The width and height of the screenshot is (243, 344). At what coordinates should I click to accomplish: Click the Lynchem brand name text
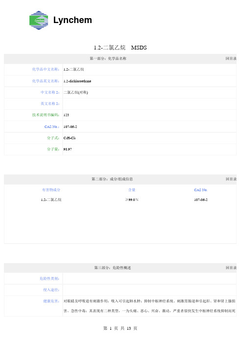[x=73, y=20]
